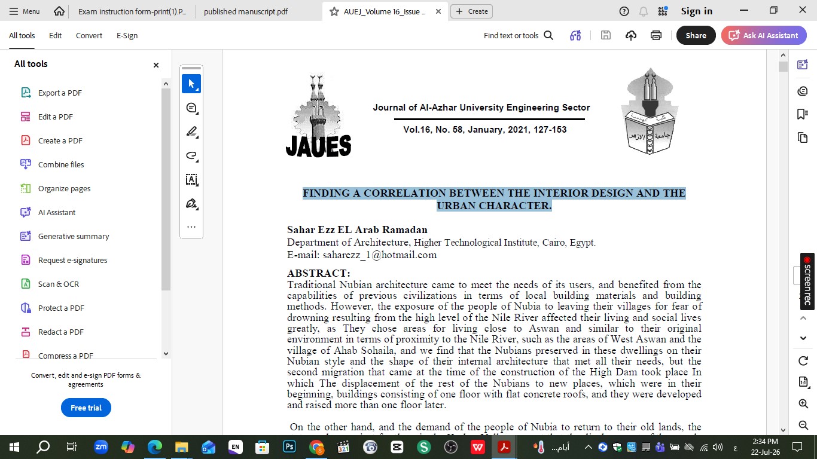The width and height of the screenshot is (817, 459).
Task: Pick the highlighter pen tool
Action: click(191, 131)
